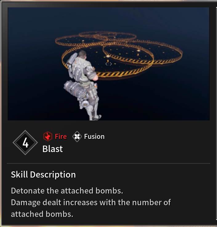Screen dimensions: 217x227
Task: Click the "Damage dealt increases" description line
Action: click(x=91, y=202)
